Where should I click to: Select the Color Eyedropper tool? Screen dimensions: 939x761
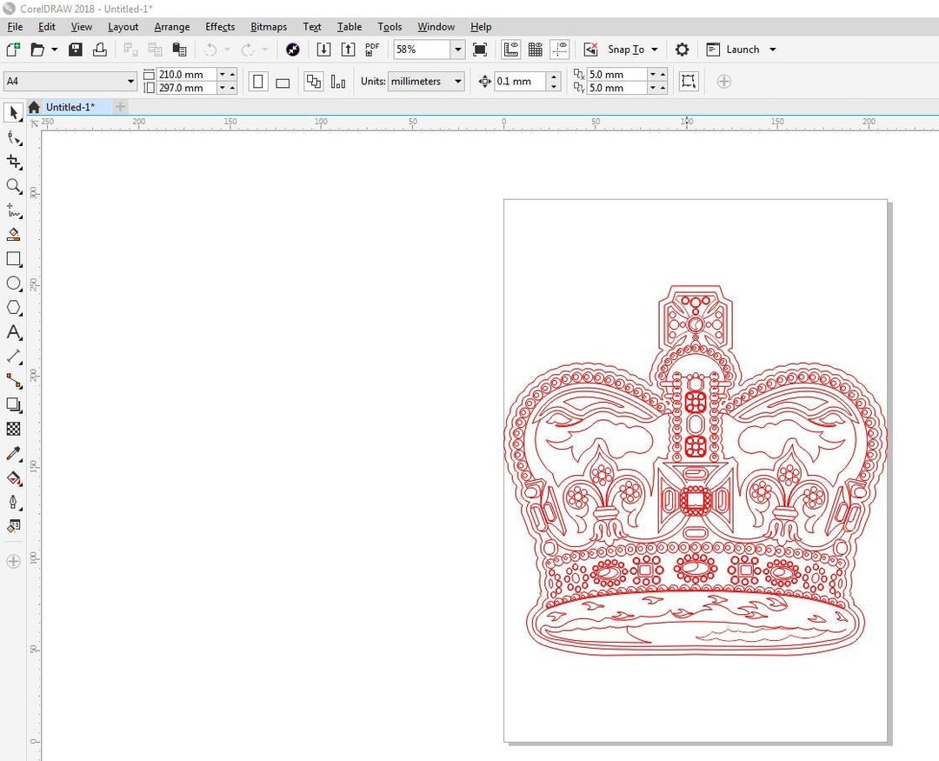pos(13,453)
